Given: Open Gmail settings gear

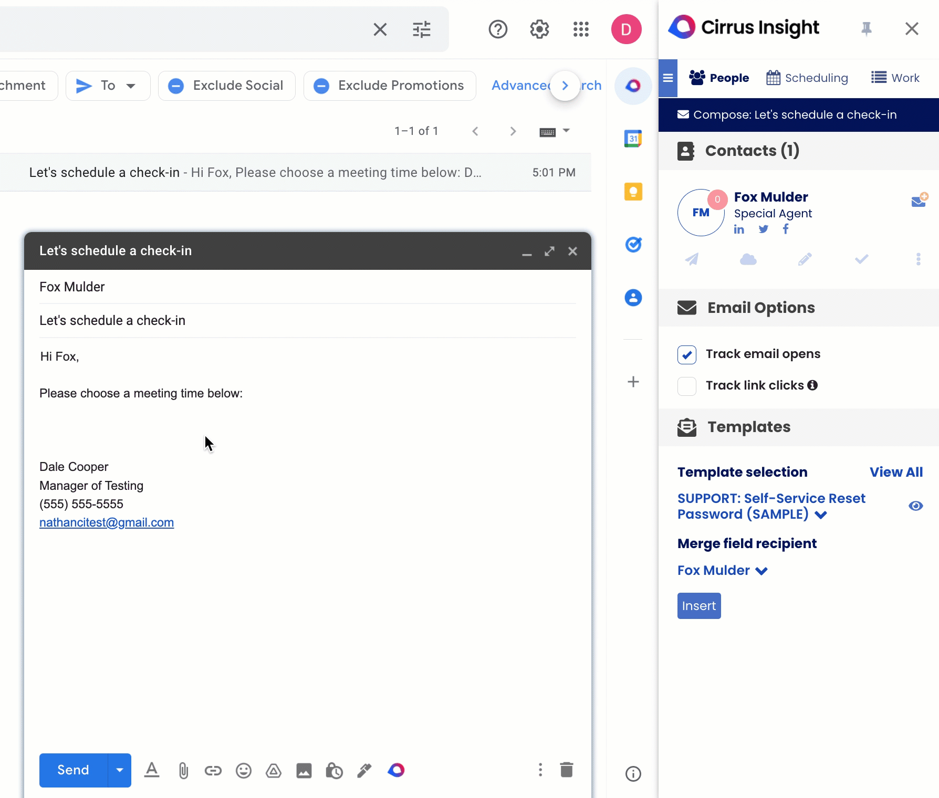Looking at the screenshot, I should coord(539,29).
